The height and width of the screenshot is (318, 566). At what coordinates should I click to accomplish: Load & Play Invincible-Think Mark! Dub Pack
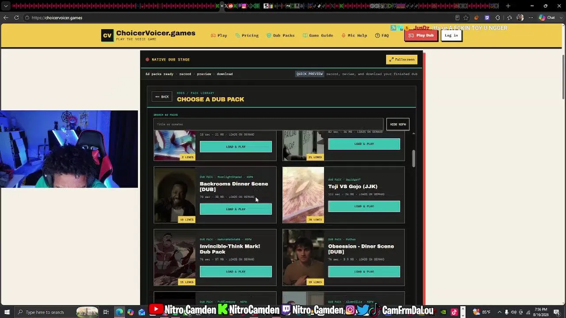236,272
